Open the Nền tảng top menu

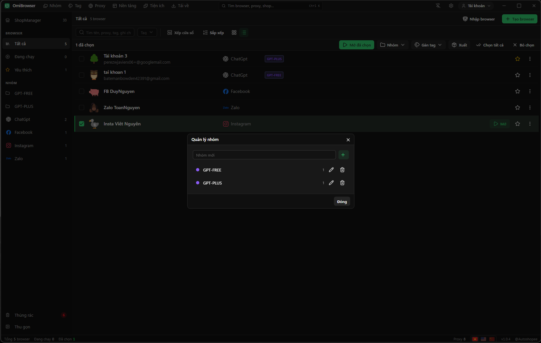click(125, 6)
